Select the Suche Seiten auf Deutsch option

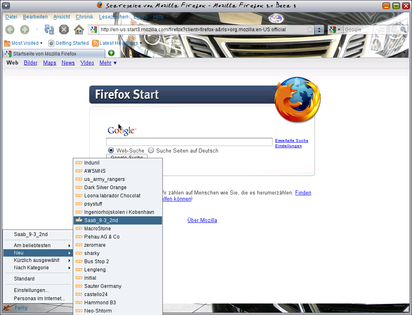click(151, 151)
